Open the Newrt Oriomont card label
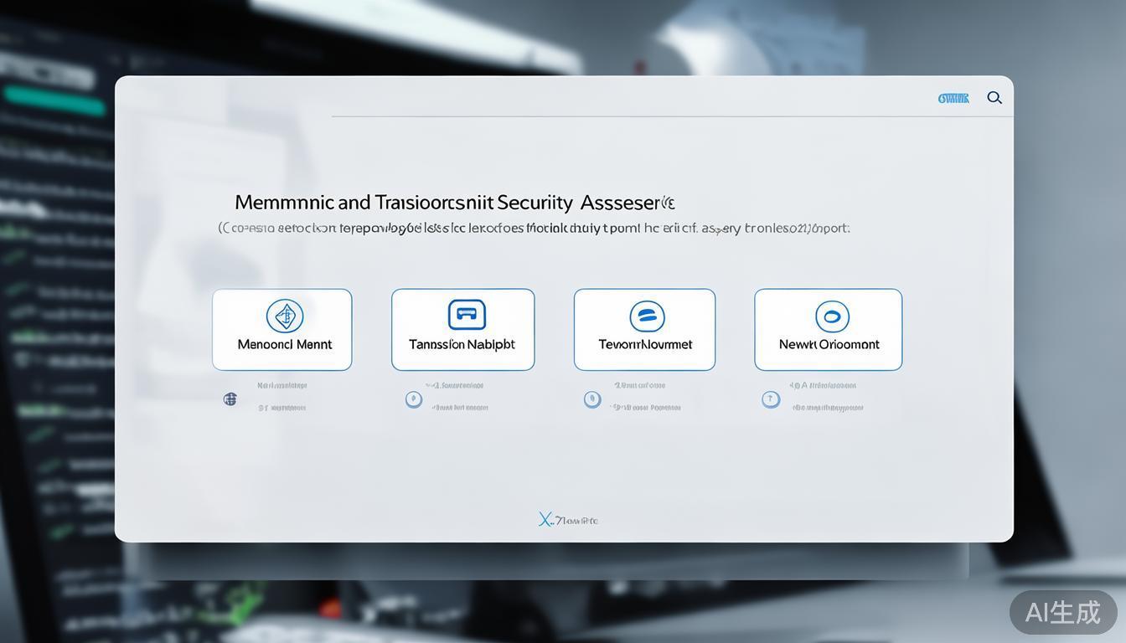The width and height of the screenshot is (1126, 643). (x=829, y=344)
